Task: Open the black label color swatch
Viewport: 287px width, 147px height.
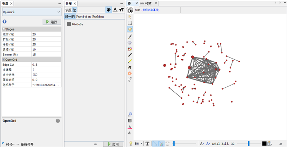Action: [x=264, y=143]
